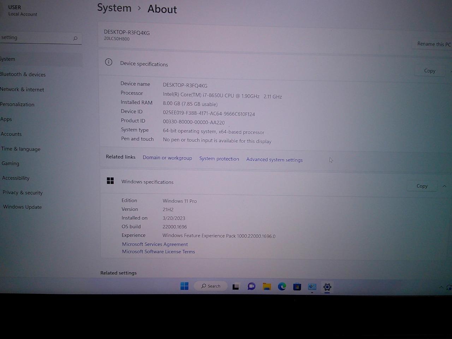Open the Control Panel taskbar icon
The width and height of the screenshot is (452, 339).
[312, 287]
